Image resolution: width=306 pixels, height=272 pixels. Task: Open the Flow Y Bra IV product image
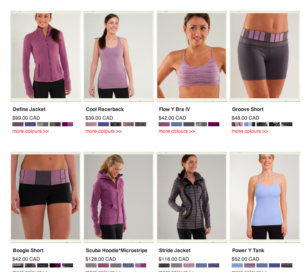(192, 56)
